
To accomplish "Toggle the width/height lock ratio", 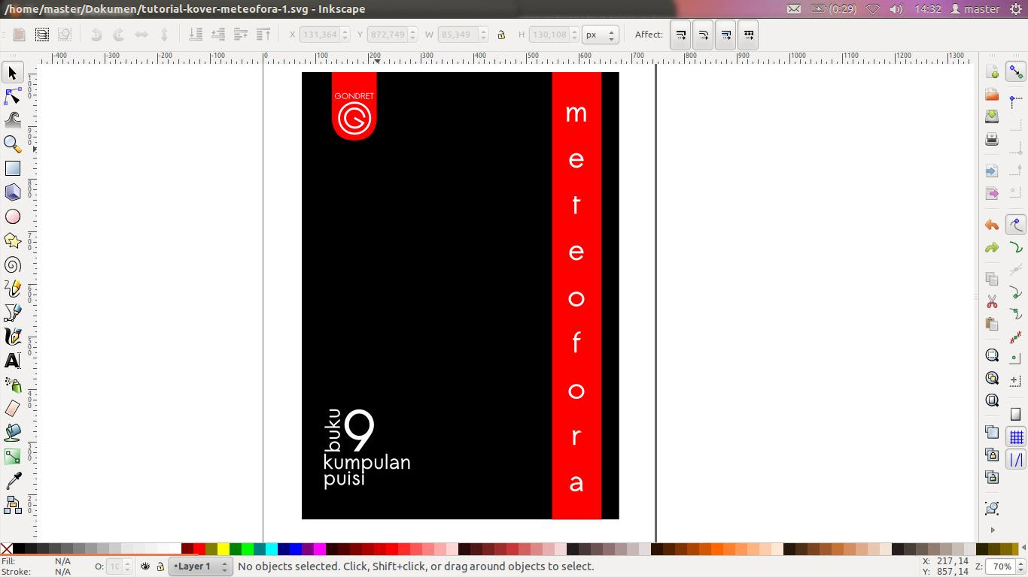I will (x=501, y=35).
